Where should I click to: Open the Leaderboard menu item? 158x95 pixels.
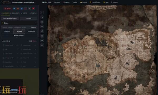point(95,2)
